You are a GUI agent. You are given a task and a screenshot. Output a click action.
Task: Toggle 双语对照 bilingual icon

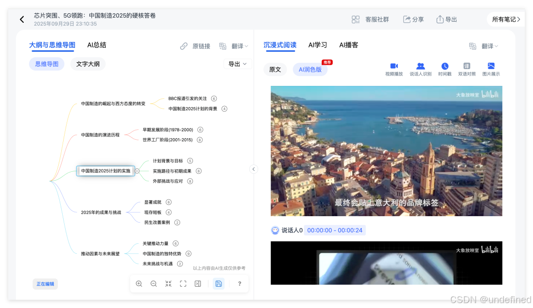click(x=467, y=66)
